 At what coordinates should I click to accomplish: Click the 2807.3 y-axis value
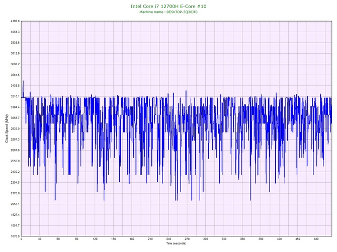point(15,140)
